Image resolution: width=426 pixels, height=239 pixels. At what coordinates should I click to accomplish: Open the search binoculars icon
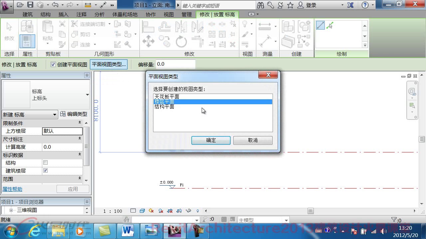point(260,5)
